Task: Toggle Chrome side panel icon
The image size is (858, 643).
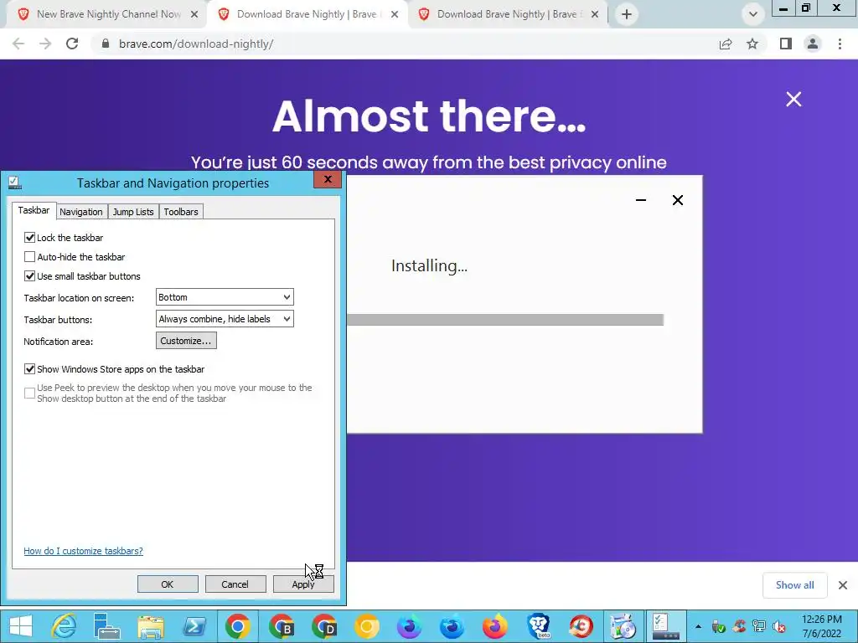Action: point(786,44)
